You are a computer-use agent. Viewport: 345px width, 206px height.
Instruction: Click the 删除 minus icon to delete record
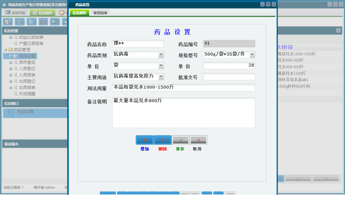pos(162,140)
